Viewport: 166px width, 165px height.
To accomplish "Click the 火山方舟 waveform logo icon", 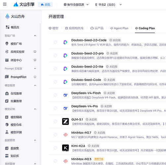I will click(x=7, y=17).
